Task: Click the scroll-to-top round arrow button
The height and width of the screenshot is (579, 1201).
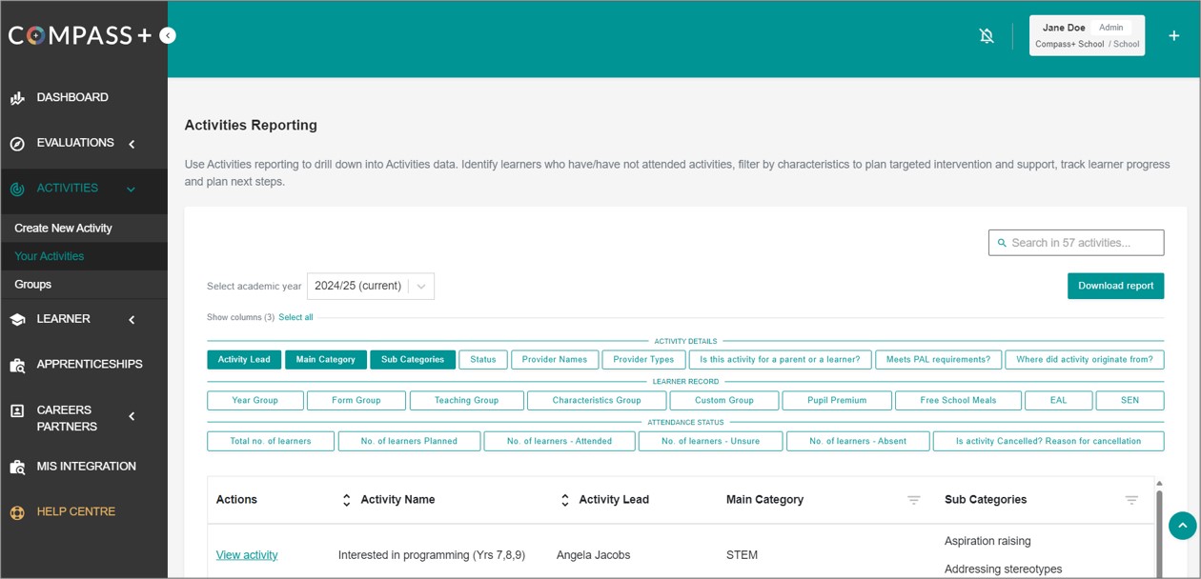Action: point(1181,526)
